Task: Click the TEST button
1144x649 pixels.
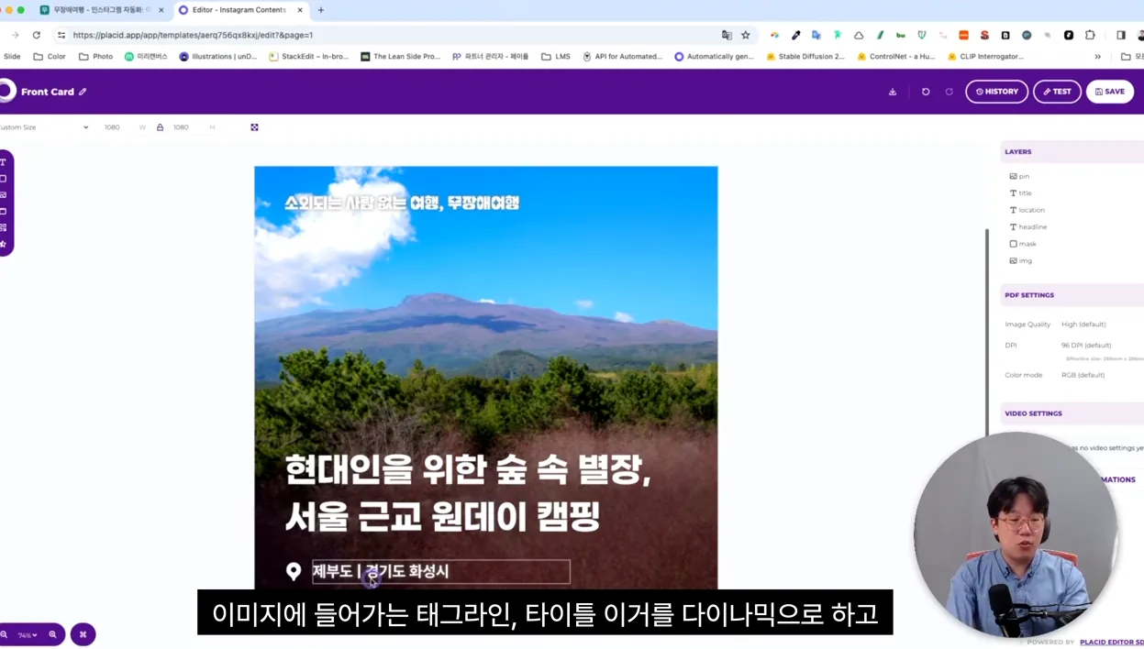Action: tap(1057, 92)
